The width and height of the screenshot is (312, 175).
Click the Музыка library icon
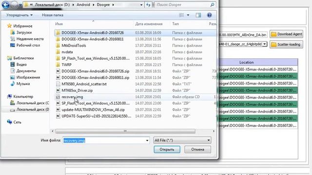coord(13,84)
